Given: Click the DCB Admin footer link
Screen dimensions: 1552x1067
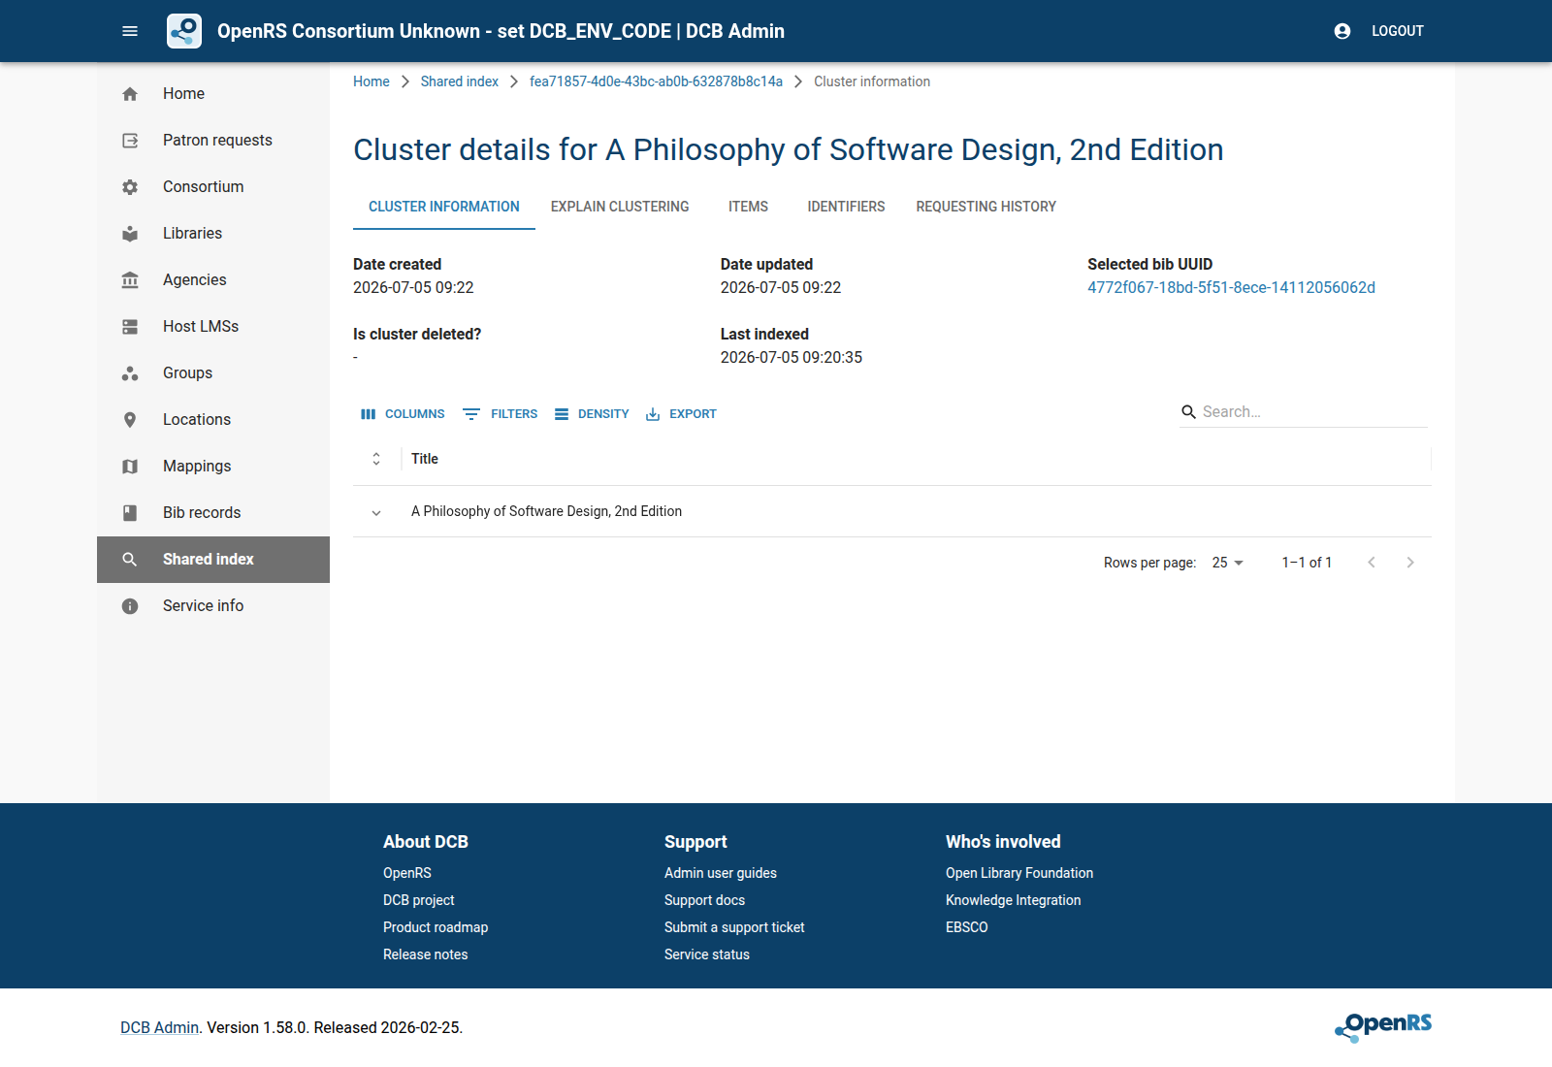Looking at the screenshot, I should click(159, 1027).
